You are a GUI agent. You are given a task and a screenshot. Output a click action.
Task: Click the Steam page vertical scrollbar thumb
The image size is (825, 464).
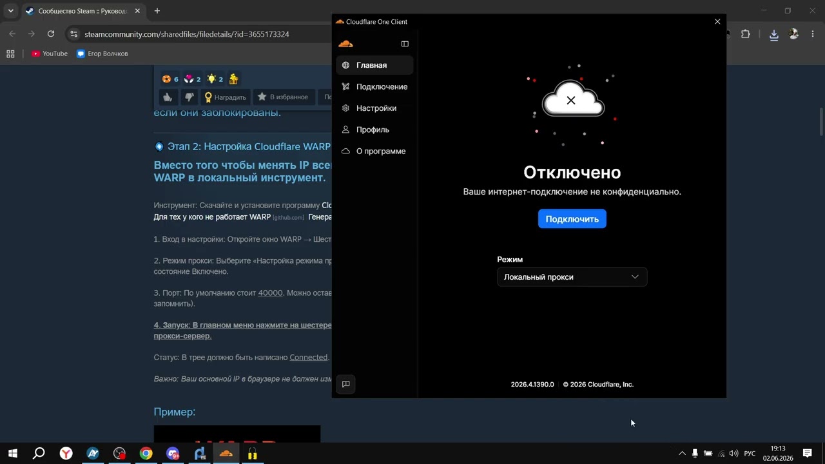(x=821, y=122)
